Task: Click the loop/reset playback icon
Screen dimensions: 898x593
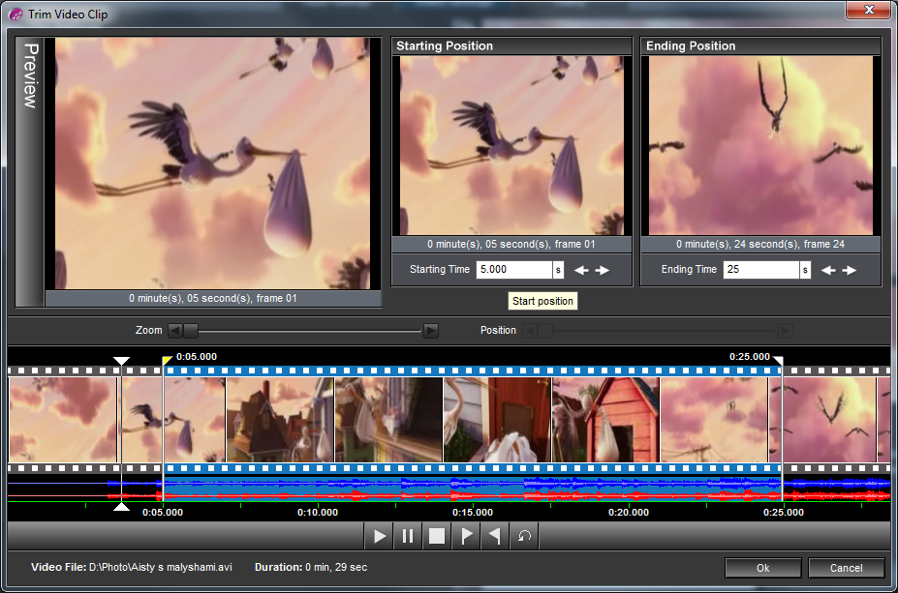Action: (x=524, y=536)
